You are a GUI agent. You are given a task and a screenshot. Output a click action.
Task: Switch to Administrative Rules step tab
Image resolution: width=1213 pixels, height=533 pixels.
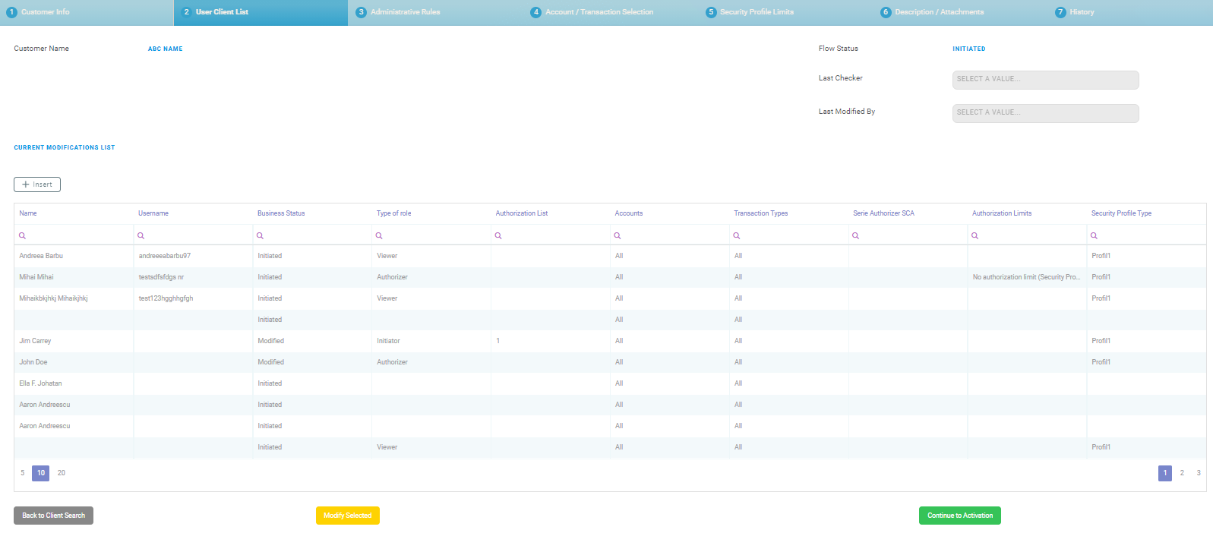click(x=405, y=12)
